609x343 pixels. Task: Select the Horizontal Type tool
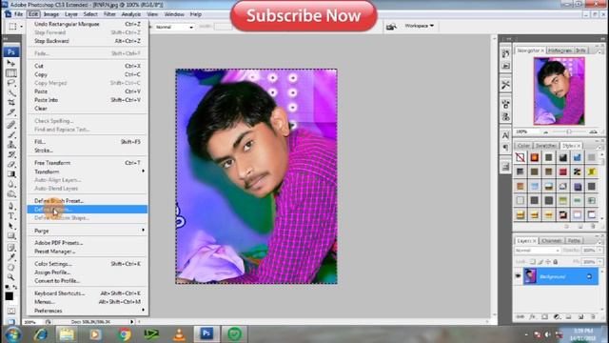pyautogui.click(x=10, y=216)
